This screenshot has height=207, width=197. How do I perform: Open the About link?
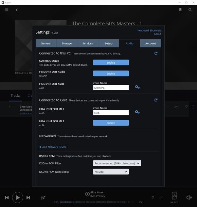[158, 34]
